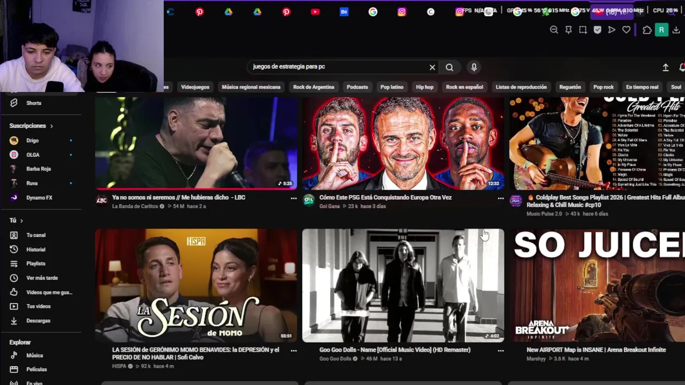The image size is (685, 385).
Task: Open the HISPA channel name link
Action: [119, 366]
